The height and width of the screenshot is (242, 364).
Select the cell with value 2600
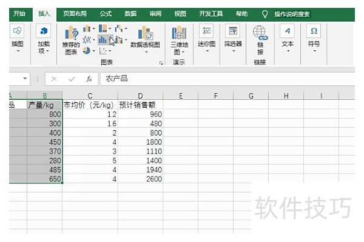[140, 179]
